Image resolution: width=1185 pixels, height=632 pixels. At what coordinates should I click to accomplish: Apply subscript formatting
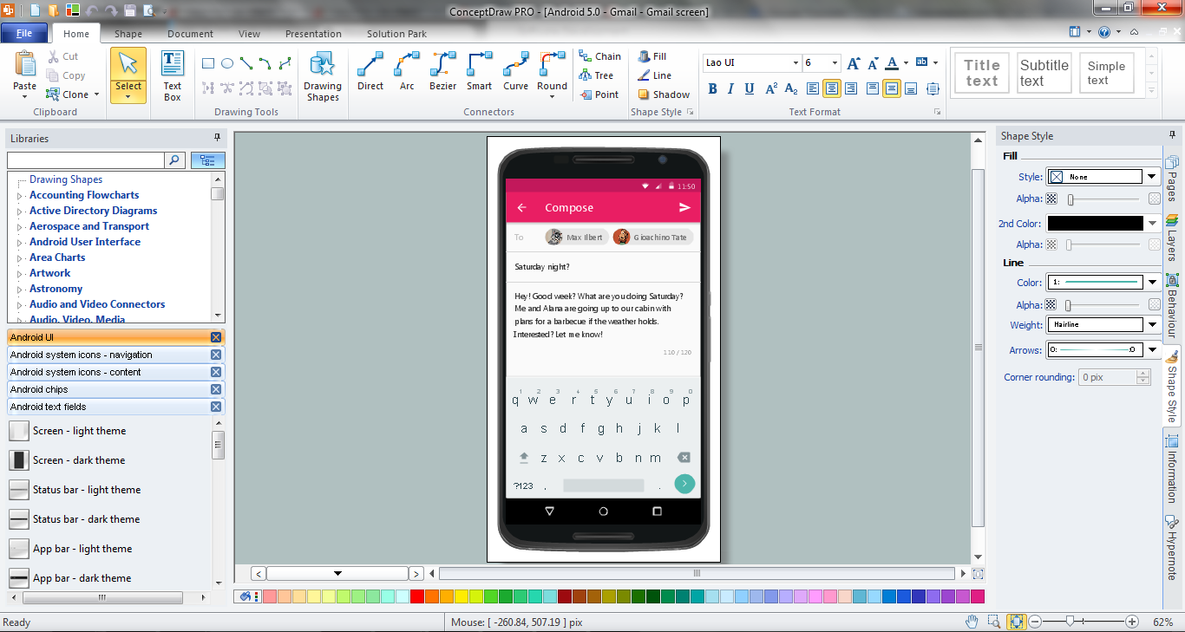coord(790,88)
